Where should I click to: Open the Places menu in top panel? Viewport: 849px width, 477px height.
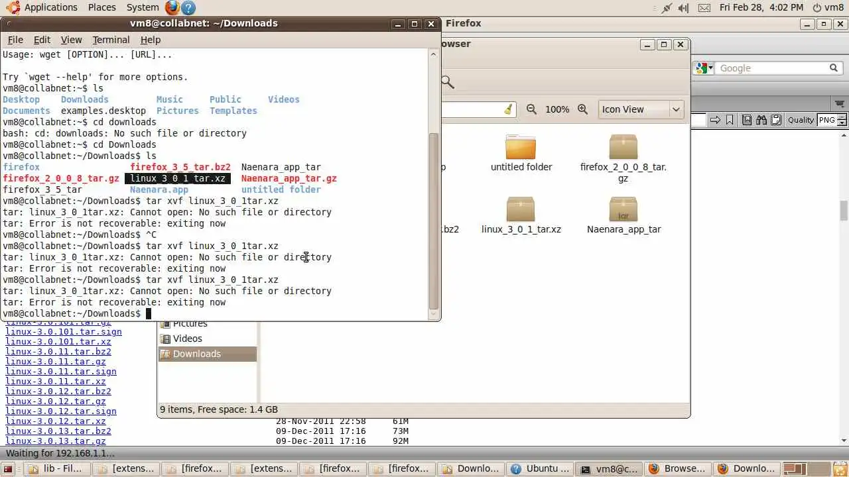[x=101, y=7]
